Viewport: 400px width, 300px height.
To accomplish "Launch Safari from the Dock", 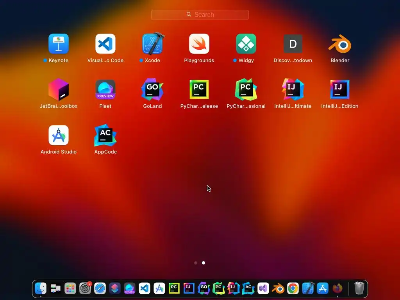I will tap(100, 289).
